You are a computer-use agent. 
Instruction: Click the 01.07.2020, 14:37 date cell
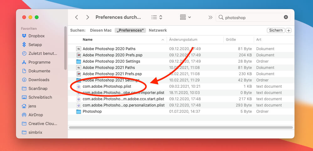185,112
